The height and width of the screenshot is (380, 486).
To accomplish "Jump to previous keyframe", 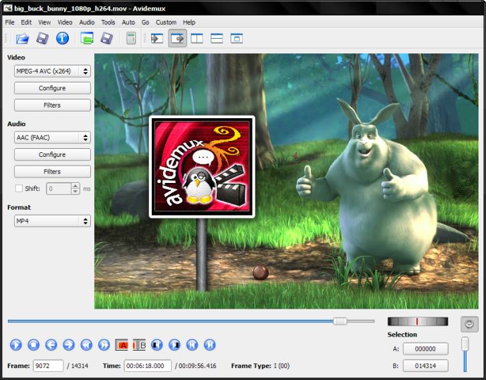I will pos(86,345).
